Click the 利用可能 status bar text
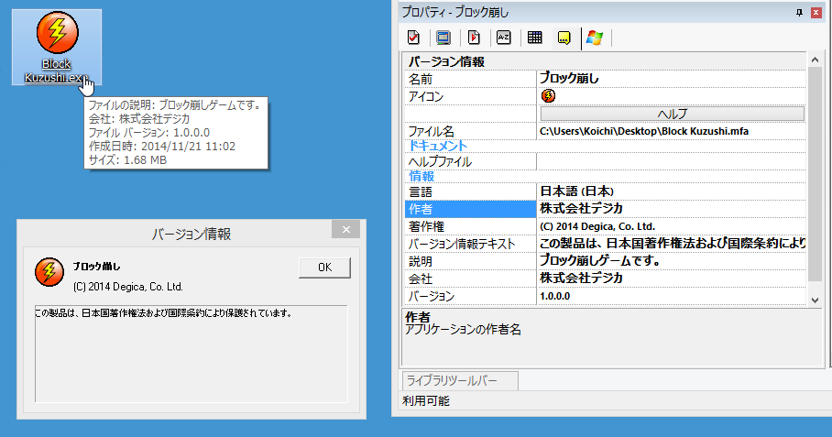832x437 pixels. pos(425,401)
